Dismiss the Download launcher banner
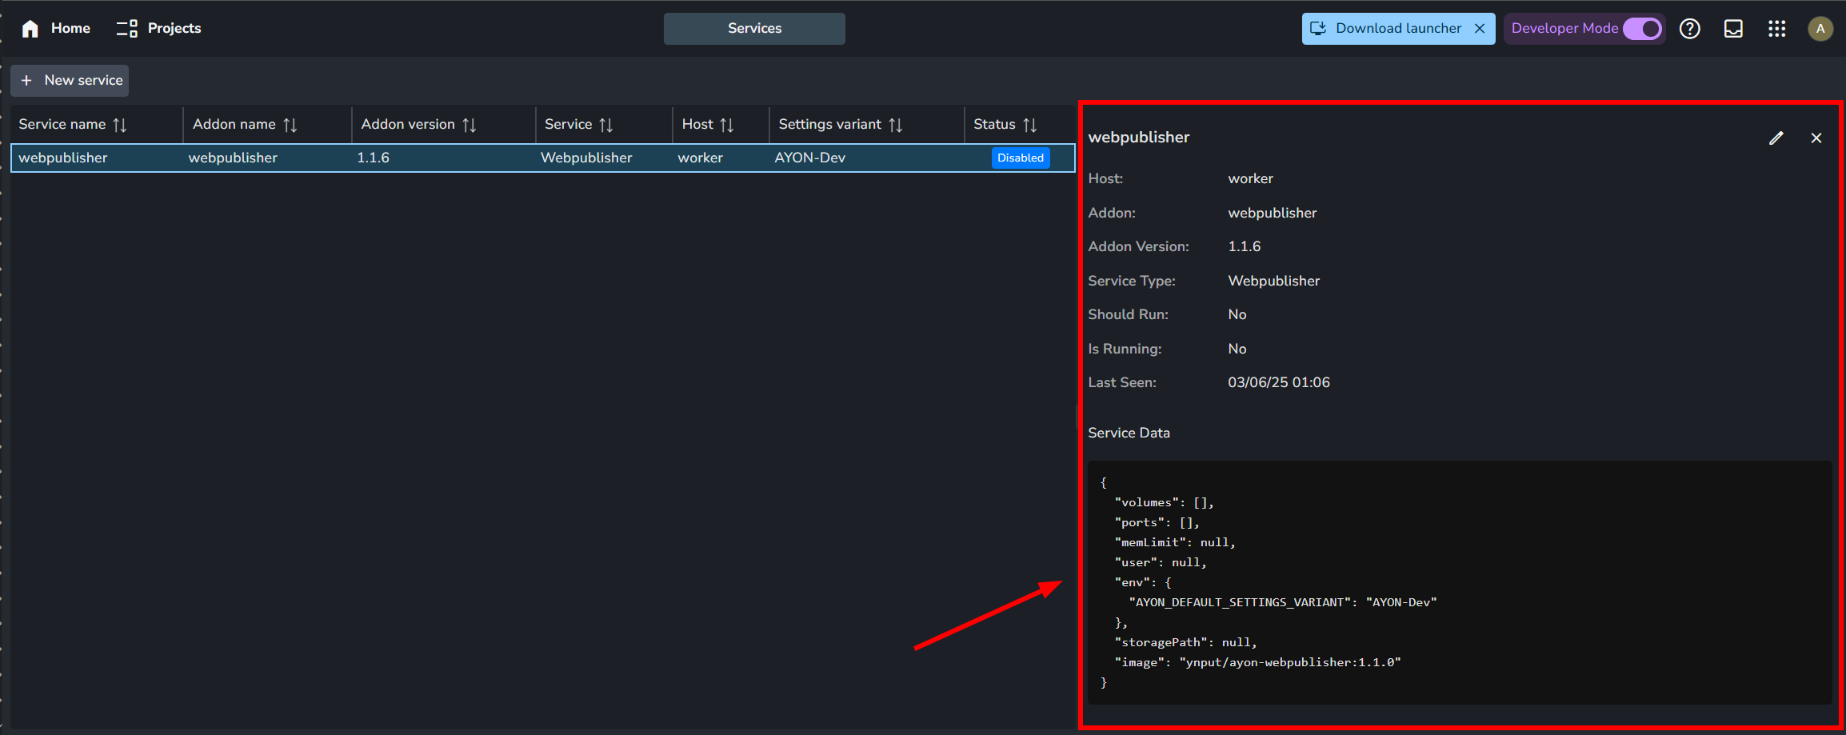This screenshot has width=1846, height=735. click(x=1479, y=29)
